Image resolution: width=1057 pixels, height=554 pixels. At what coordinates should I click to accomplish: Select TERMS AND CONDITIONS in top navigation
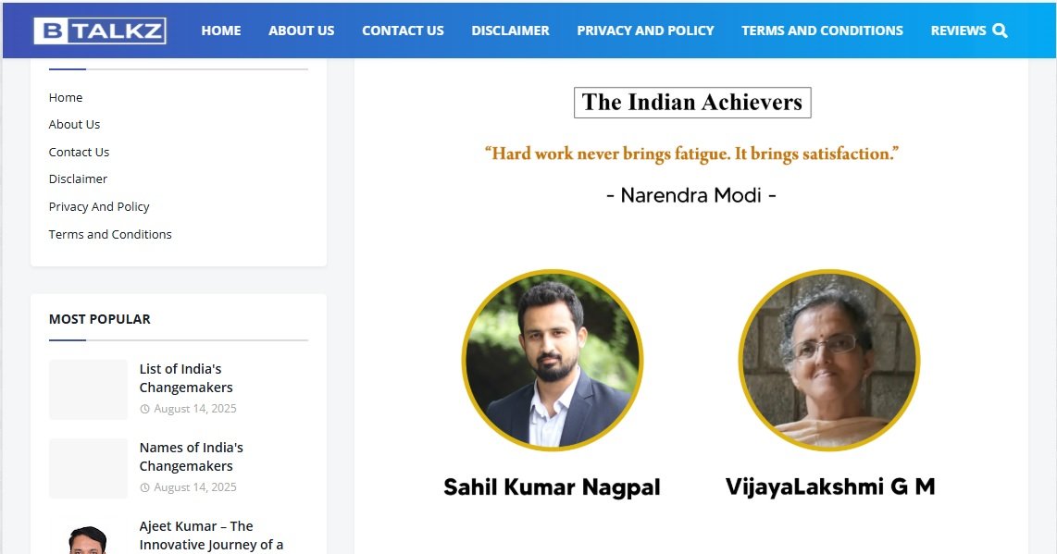(x=822, y=30)
